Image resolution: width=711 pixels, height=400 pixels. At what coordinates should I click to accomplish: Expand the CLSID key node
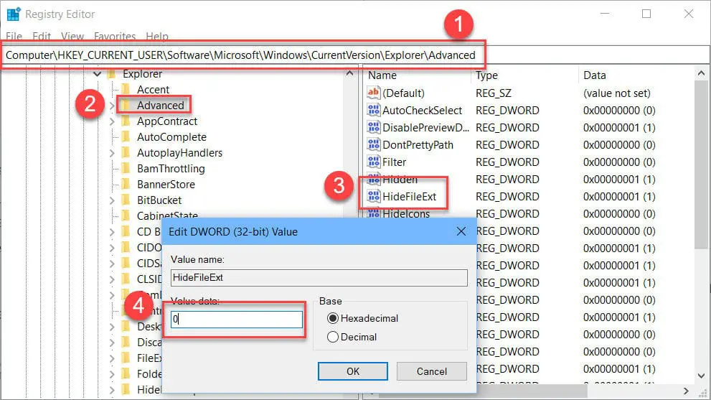click(111, 279)
